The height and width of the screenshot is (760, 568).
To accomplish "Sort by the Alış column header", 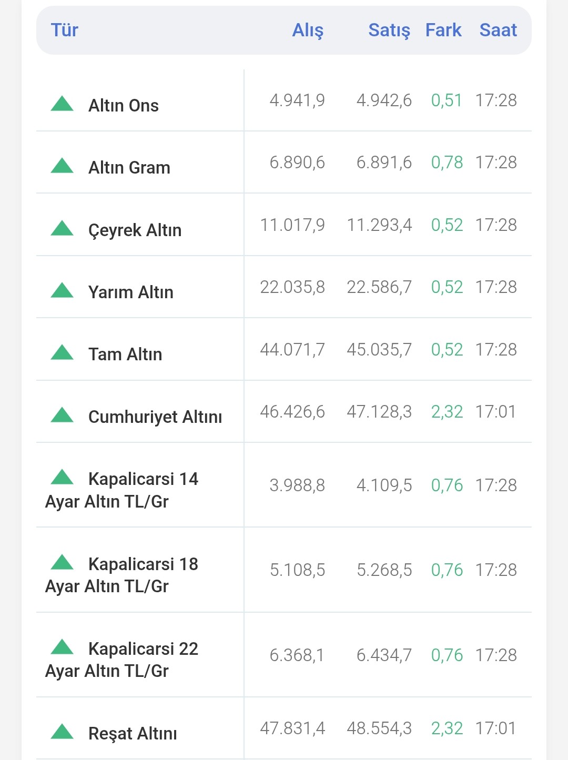I will point(308,30).
